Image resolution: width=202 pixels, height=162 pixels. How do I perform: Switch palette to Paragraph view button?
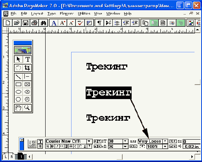[x=40, y=146]
